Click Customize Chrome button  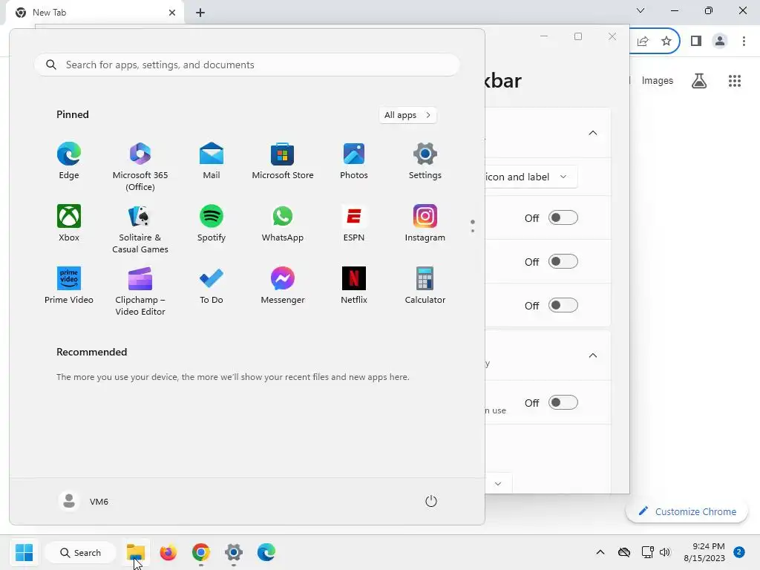pyautogui.click(x=687, y=511)
